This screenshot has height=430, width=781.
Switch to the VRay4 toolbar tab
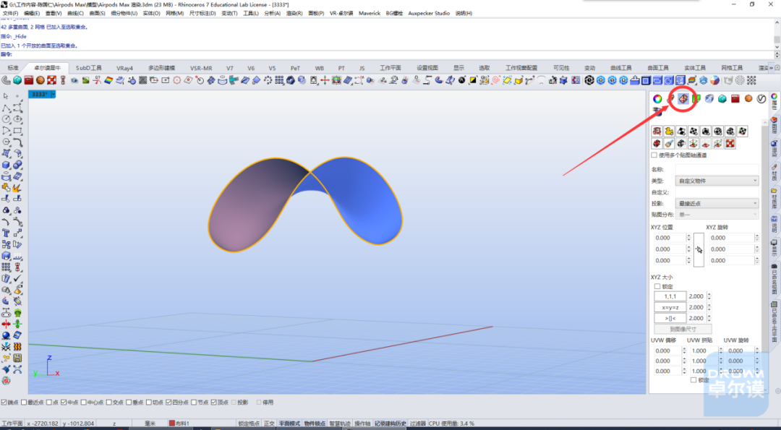tap(124, 68)
